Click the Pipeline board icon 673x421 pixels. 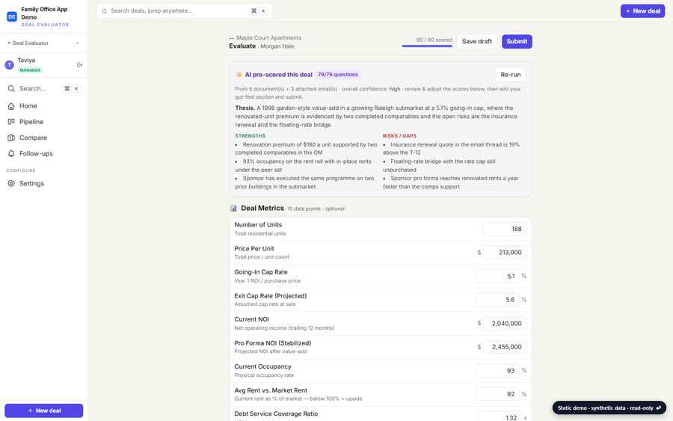click(11, 122)
